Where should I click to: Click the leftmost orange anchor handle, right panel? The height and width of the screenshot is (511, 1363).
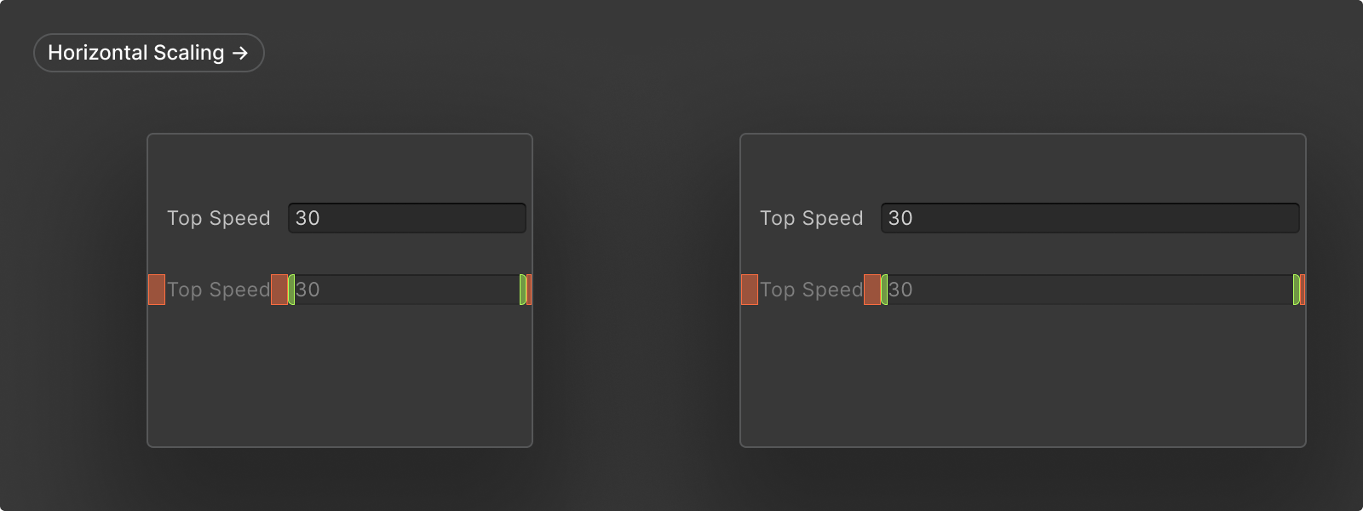749,290
